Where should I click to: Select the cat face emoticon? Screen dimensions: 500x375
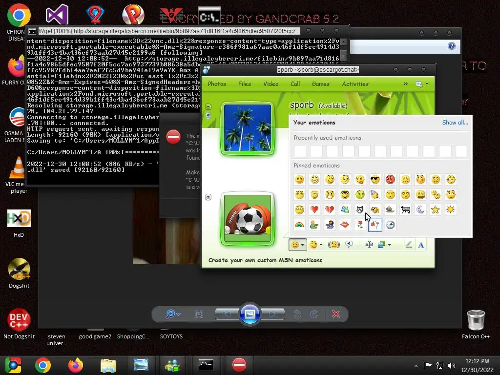(360, 209)
